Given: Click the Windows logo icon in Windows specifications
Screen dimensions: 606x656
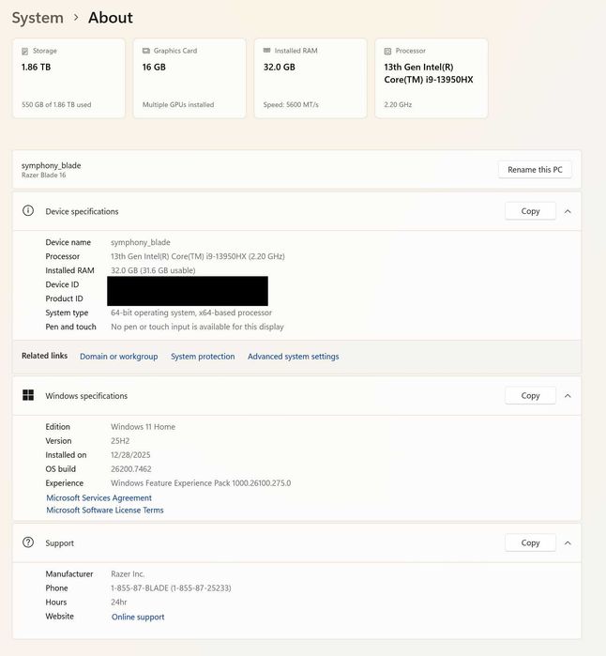Looking at the screenshot, I should click(x=28, y=395).
